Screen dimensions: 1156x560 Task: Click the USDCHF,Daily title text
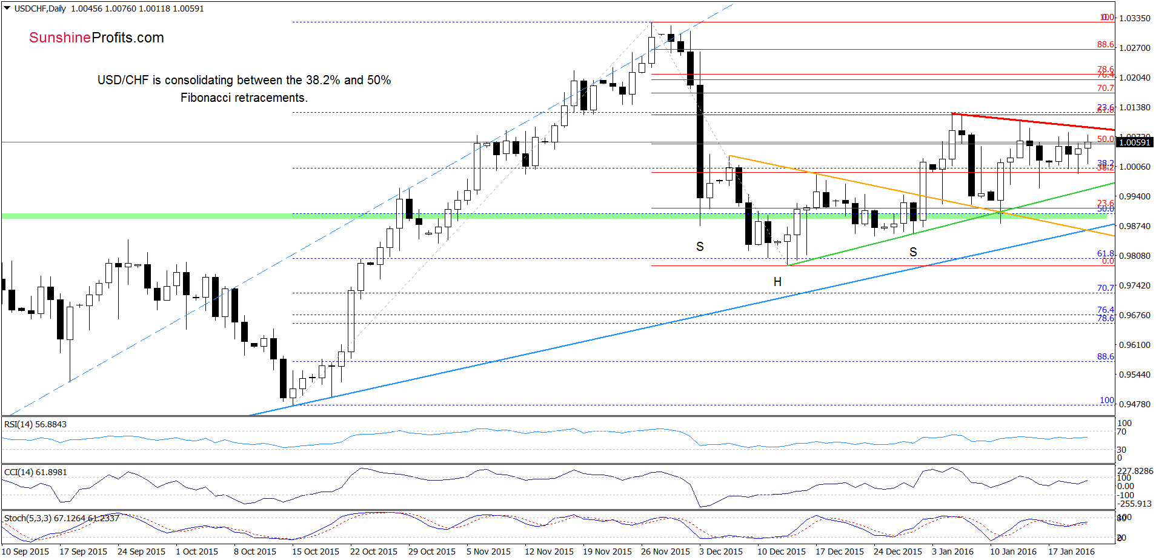pyautogui.click(x=40, y=8)
